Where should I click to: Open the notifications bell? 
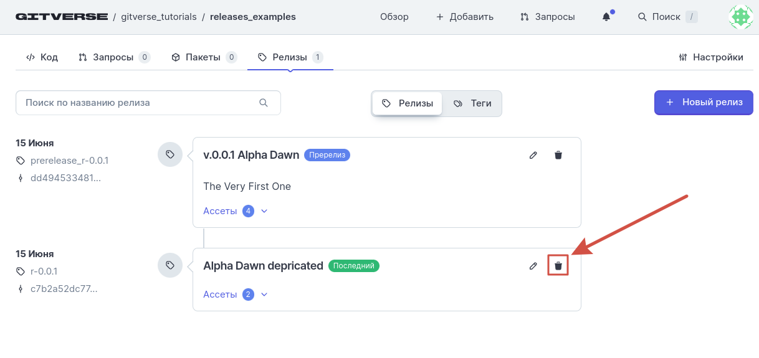(x=606, y=17)
